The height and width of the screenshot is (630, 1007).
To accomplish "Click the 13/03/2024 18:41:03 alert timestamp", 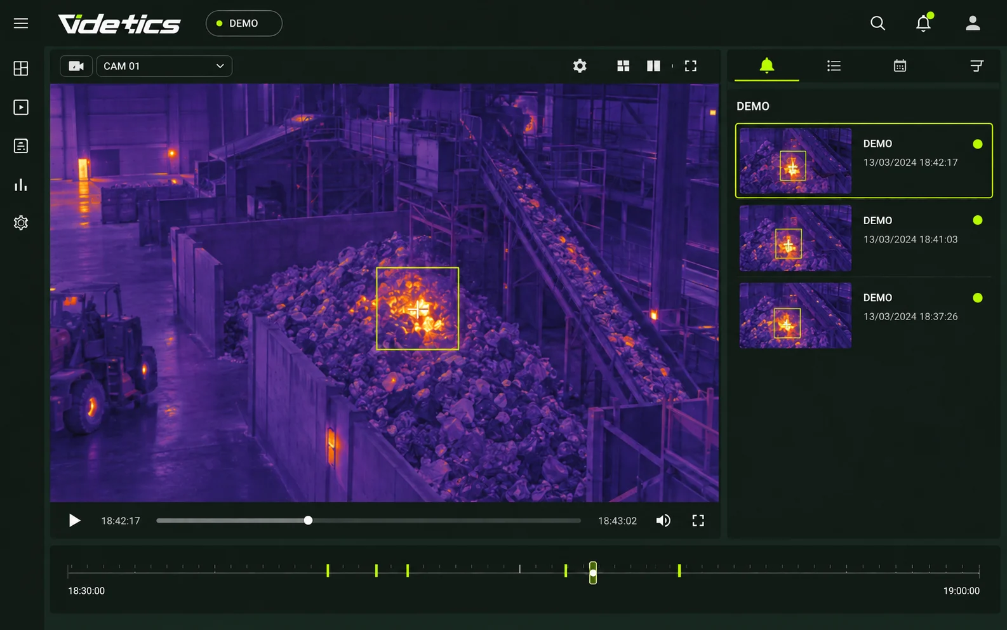I will 910,239.
